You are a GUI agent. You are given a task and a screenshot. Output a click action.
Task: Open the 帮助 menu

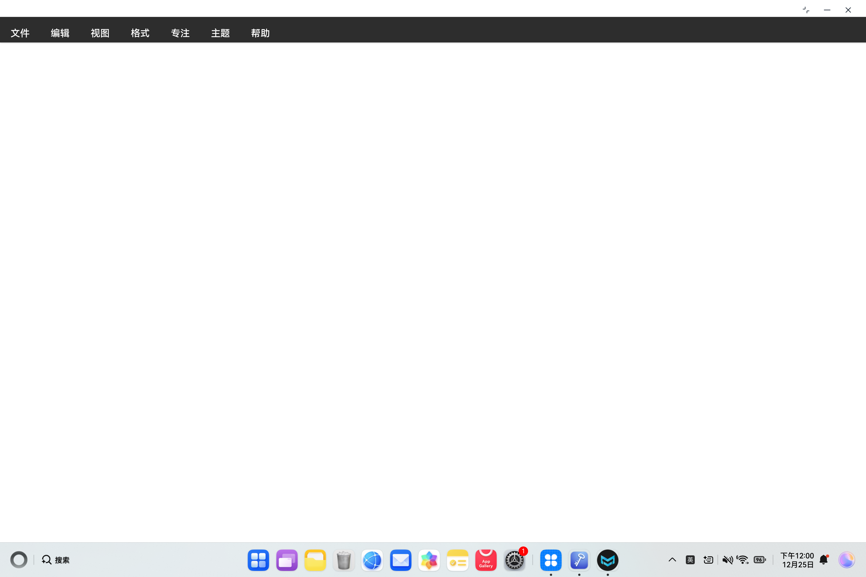pos(260,33)
